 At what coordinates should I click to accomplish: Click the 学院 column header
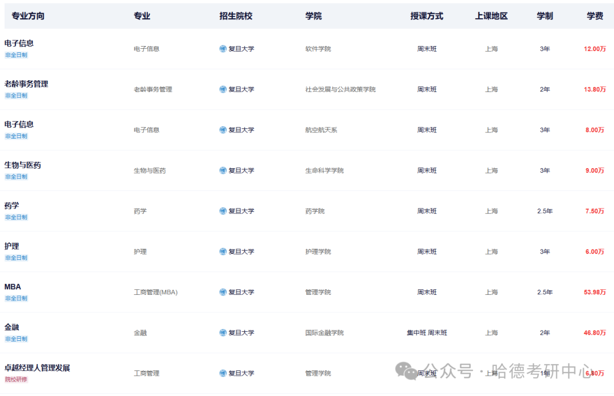[313, 16]
